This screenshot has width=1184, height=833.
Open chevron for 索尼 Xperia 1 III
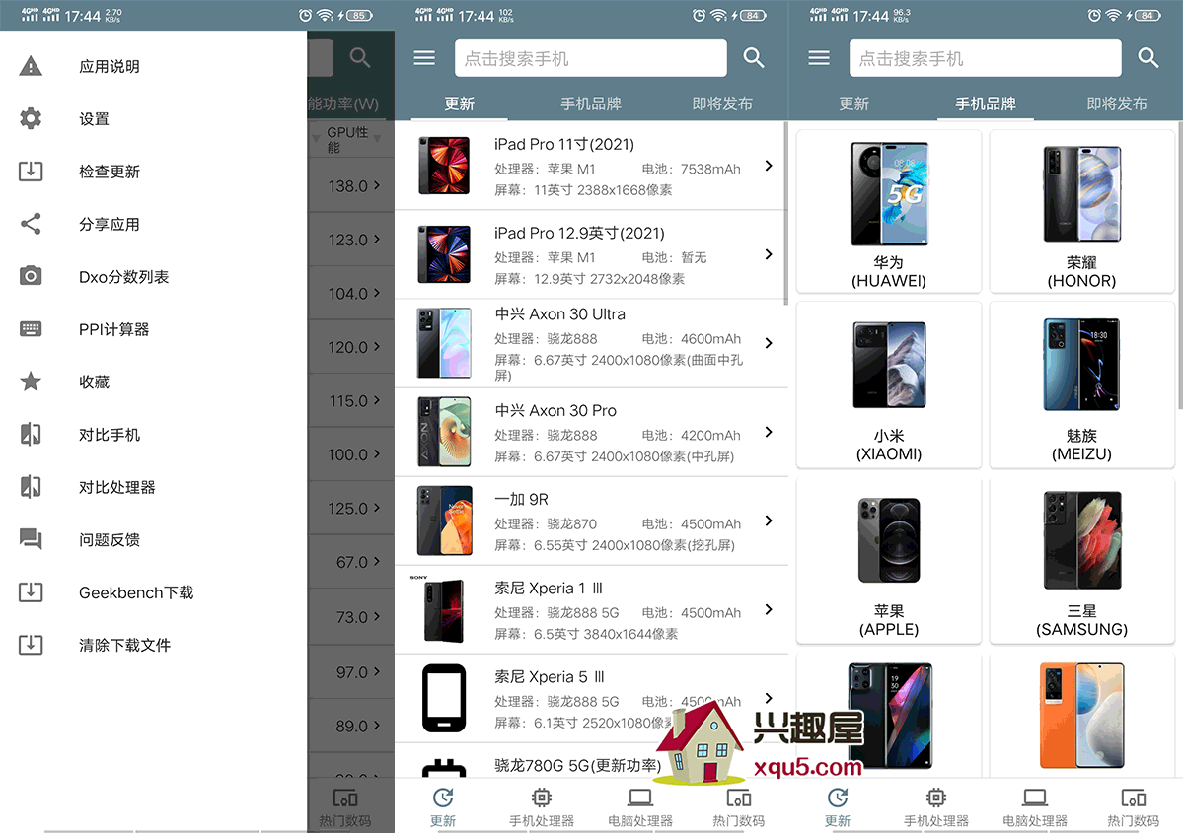769,609
